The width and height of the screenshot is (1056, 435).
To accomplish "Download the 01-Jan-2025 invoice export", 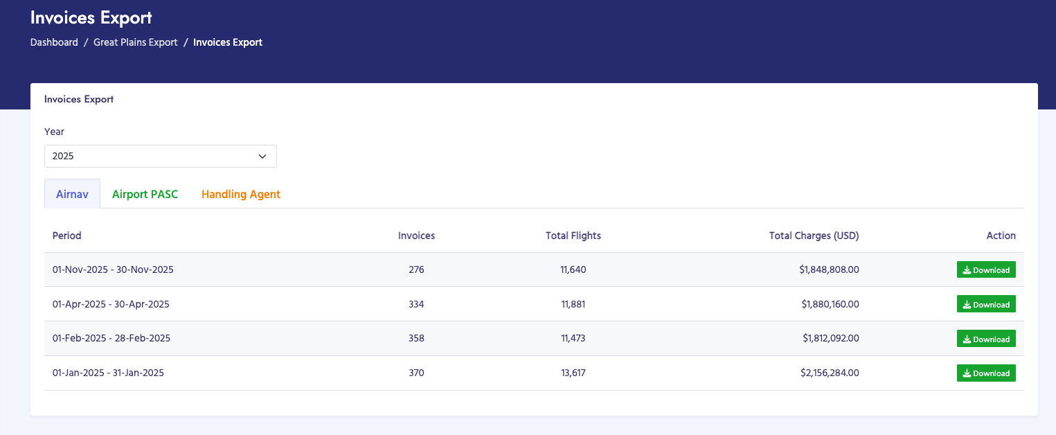I will 986,373.
